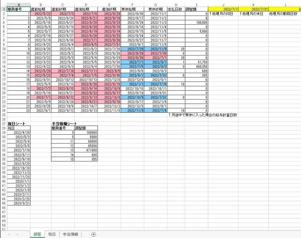The height and width of the screenshot is (238, 301).
Task: Click the yellow cell showing 2022/7/31
Action: pos(253,9)
